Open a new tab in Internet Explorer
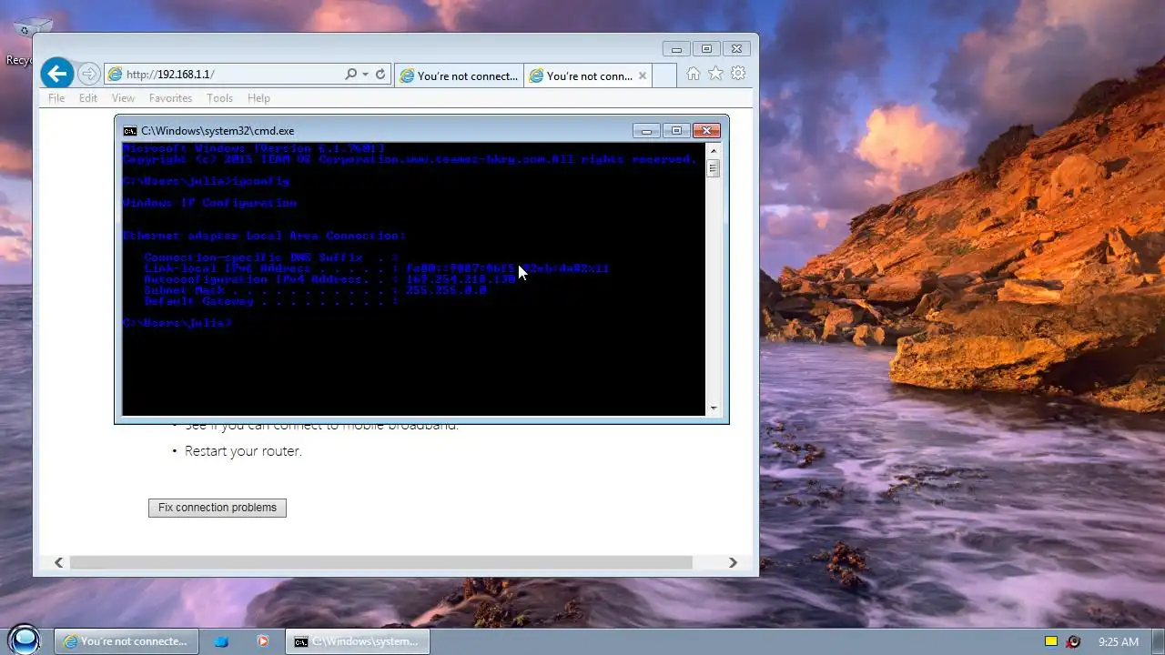The height and width of the screenshot is (655, 1165). click(664, 76)
